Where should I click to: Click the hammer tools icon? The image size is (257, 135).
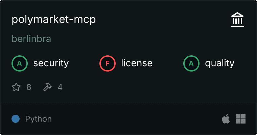[47, 87]
